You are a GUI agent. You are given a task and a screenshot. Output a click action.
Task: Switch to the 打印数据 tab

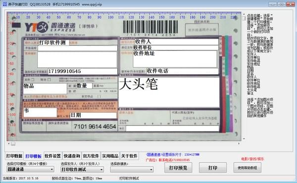pyautogui.click(x=14, y=156)
